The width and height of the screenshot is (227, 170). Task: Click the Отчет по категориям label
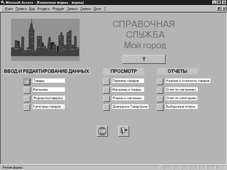pos(182,98)
